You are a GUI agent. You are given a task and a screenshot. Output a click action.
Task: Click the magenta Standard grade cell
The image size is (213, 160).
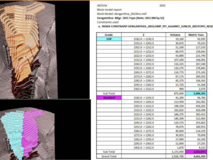109,98
